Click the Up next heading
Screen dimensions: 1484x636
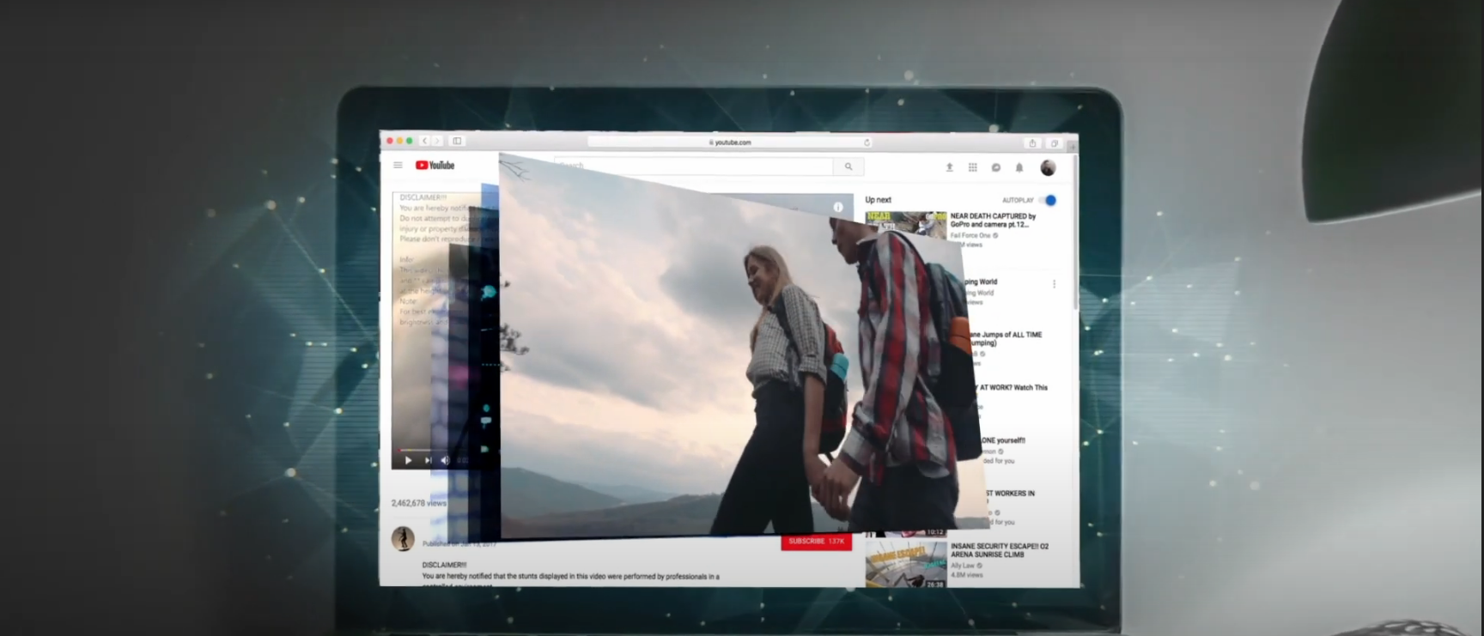(878, 200)
